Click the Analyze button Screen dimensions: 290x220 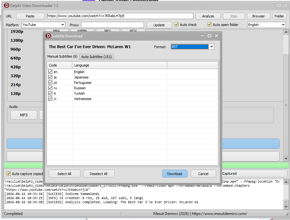208,16
